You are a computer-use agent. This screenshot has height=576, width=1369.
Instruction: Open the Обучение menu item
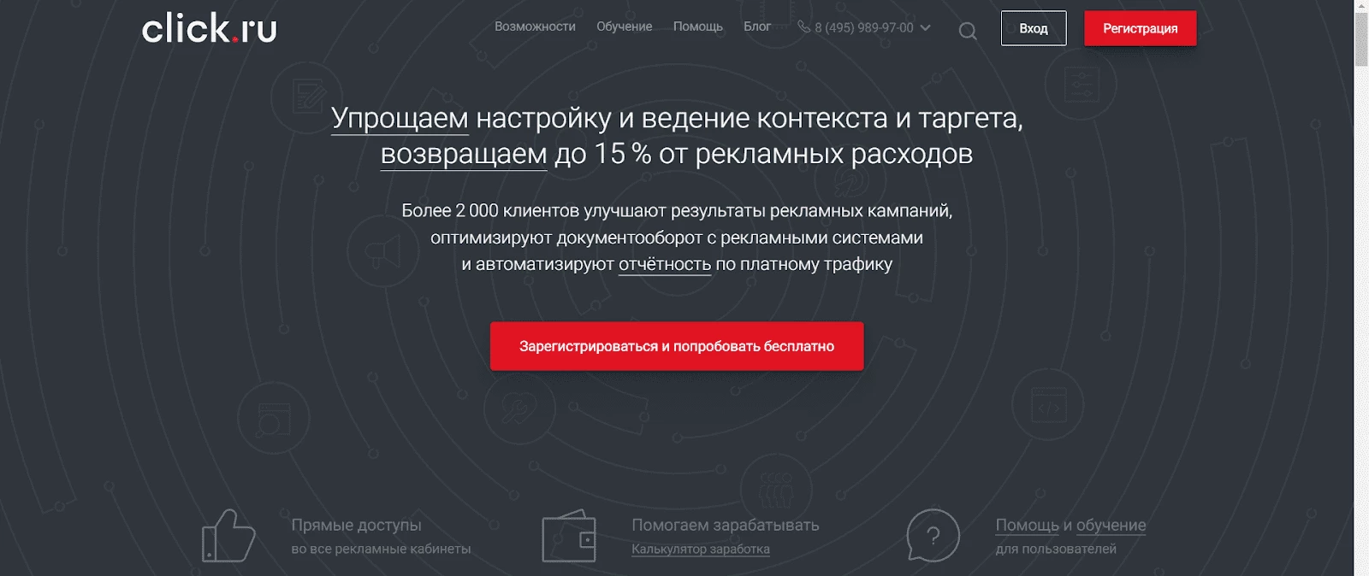624,26
